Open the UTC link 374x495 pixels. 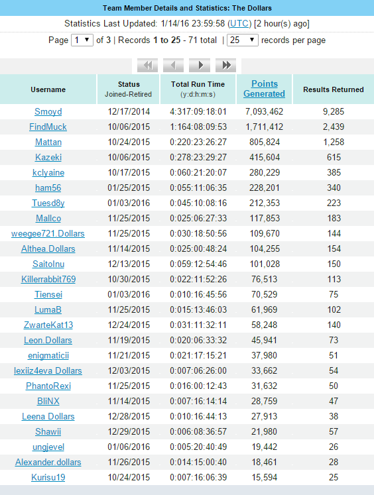point(239,24)
